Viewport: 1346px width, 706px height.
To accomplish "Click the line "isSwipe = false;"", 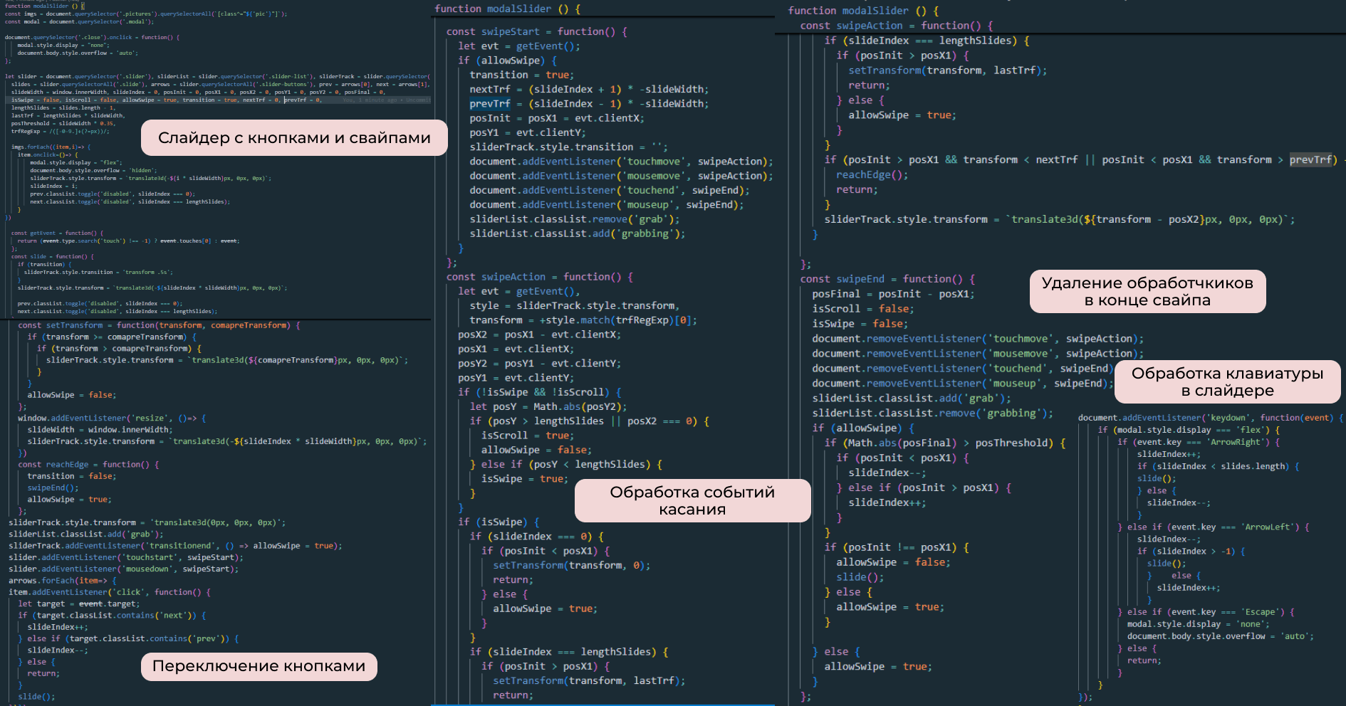I will click(x=860, y=324).
